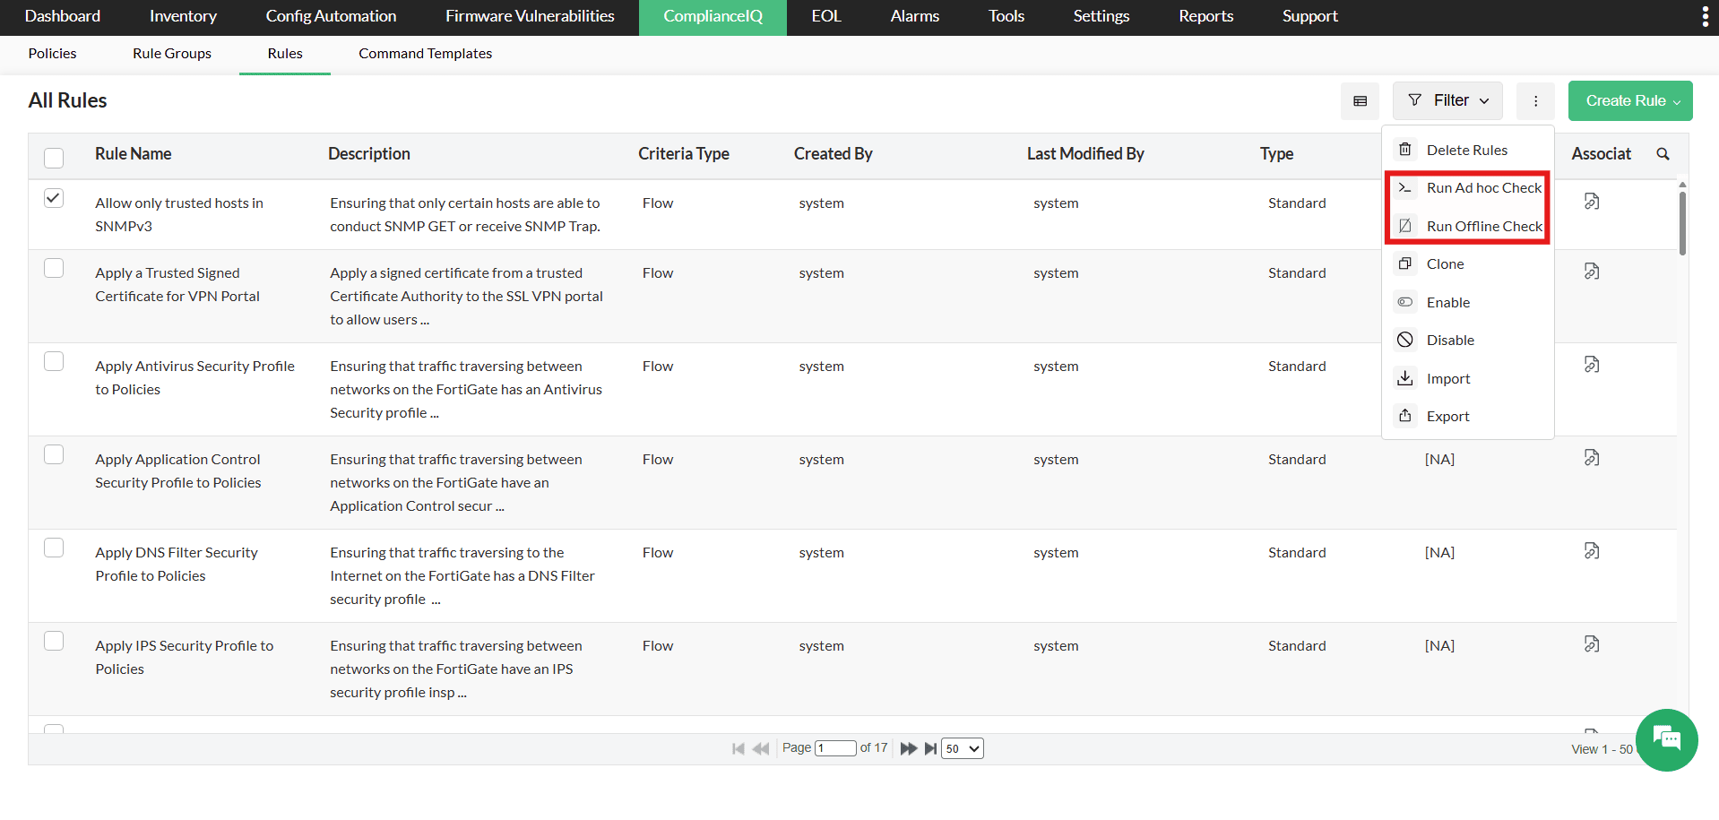Viewport: 1719px width, 820px height.
Task: Uncheck Allow only trusted hosts in SNMPv3
Action: (54, 198)
